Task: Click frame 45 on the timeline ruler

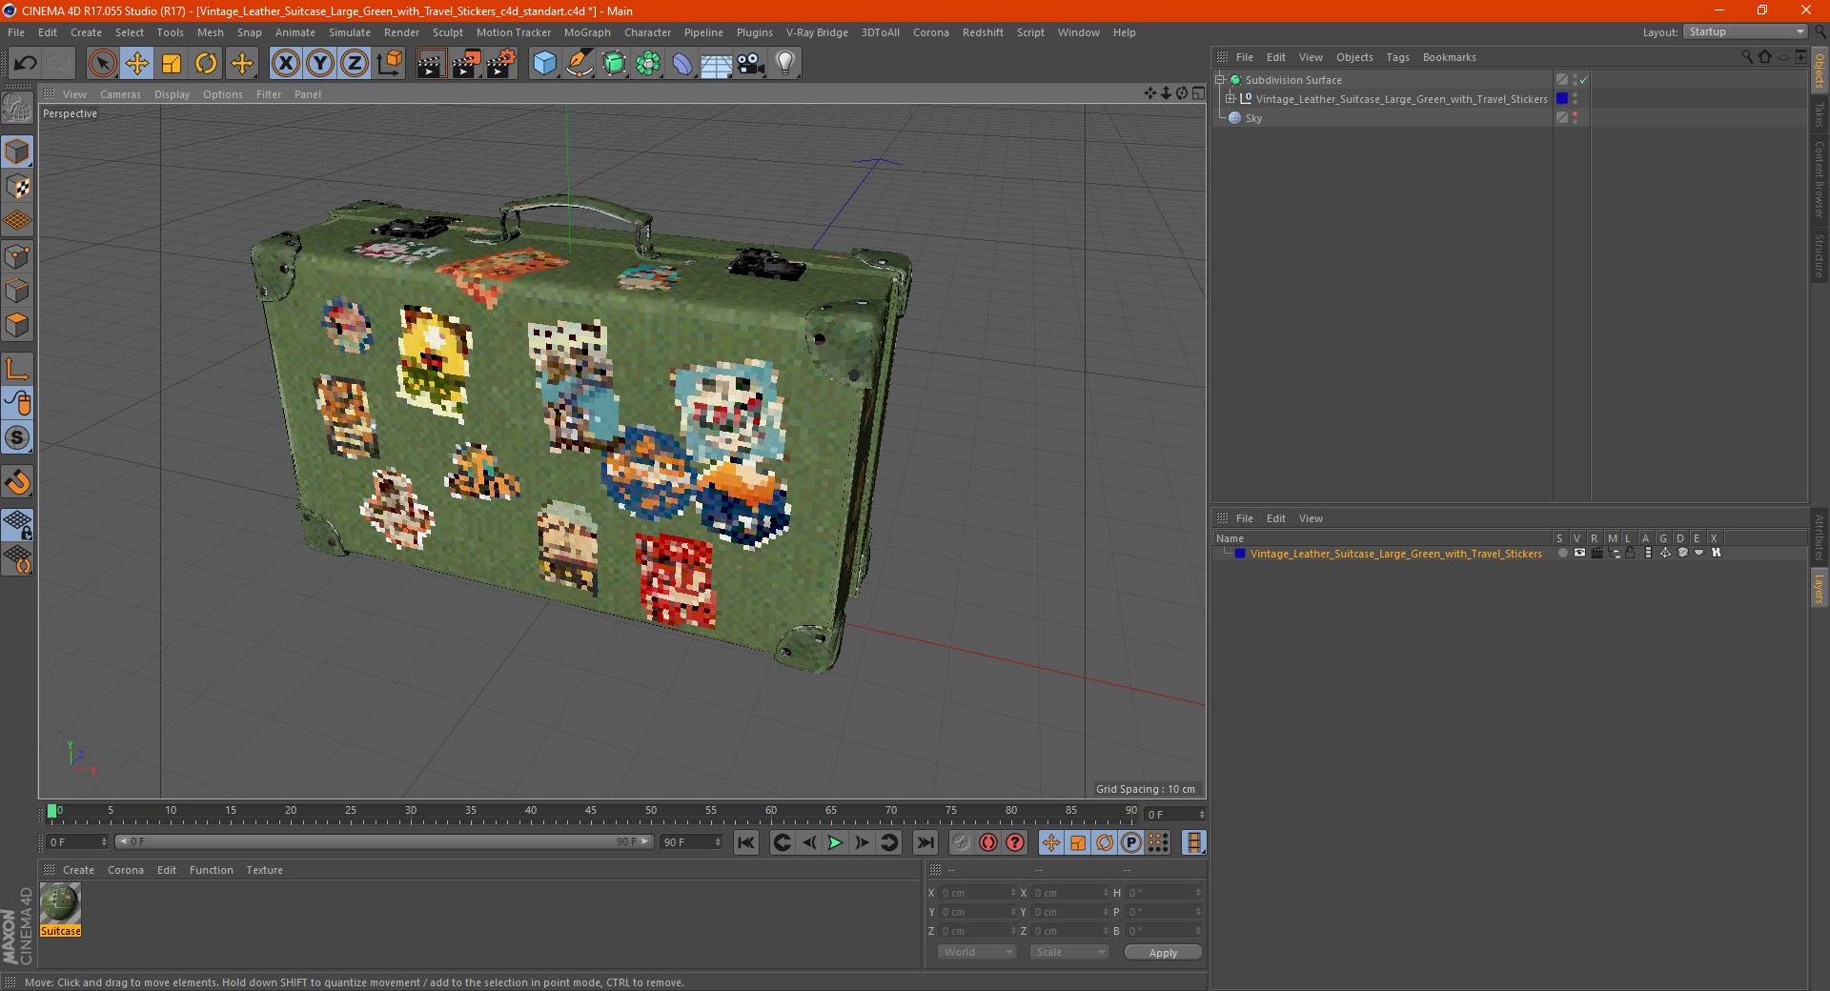Action: pos(591,812)
